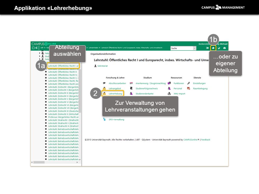Select tree item Lehrstuhl: Zivilrecht VII
This screenshot has height=194, width=259.
[63, 105]
